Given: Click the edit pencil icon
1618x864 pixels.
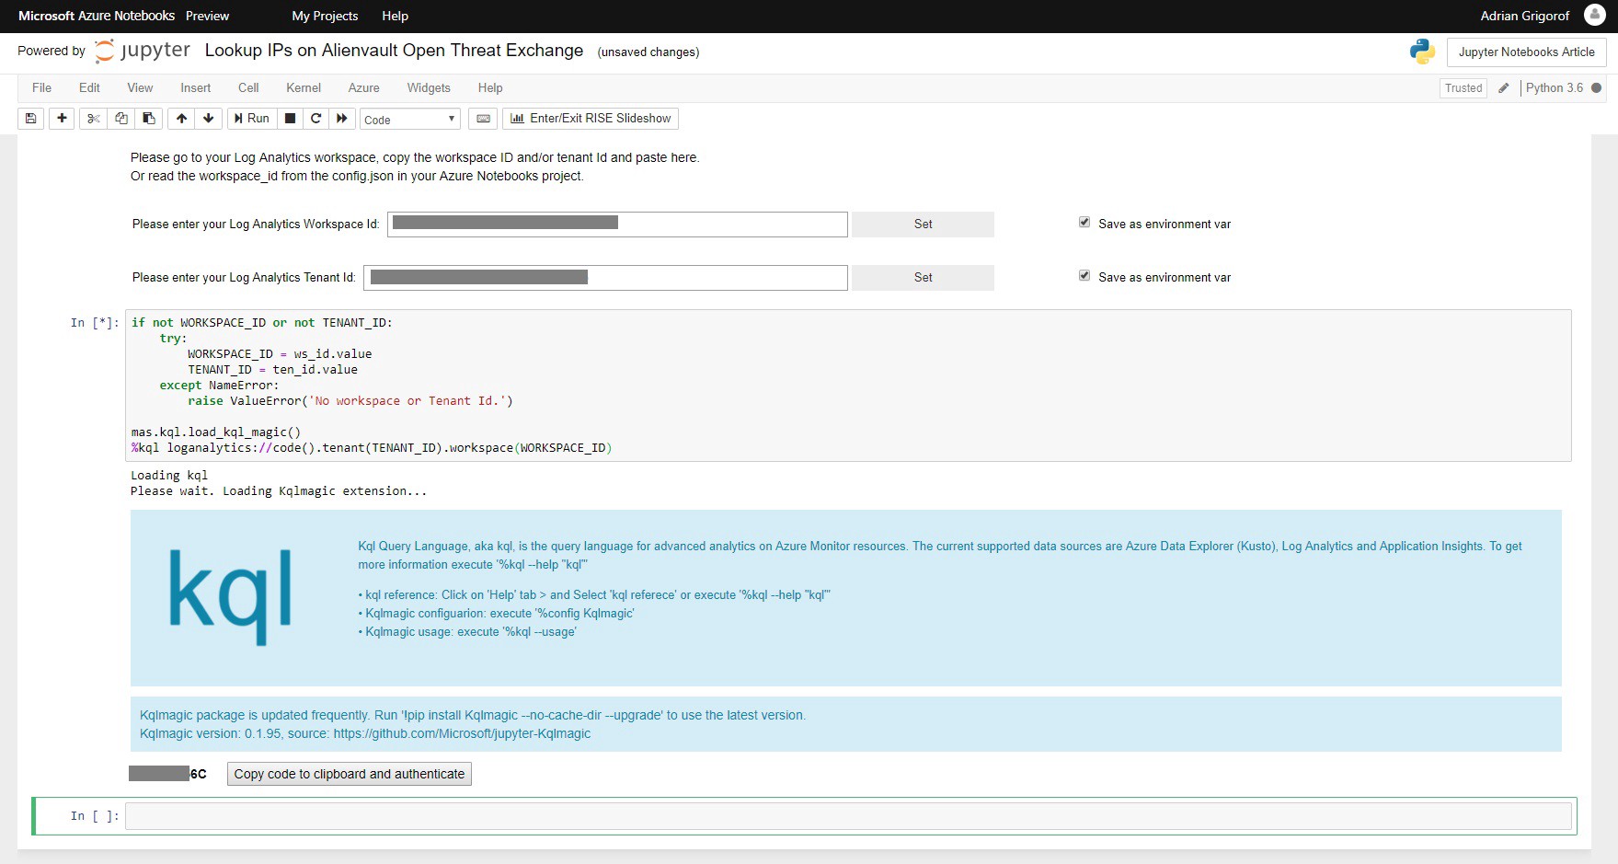Looking at the screenshot, I should pyautogui.click(x=1504, y=88).
